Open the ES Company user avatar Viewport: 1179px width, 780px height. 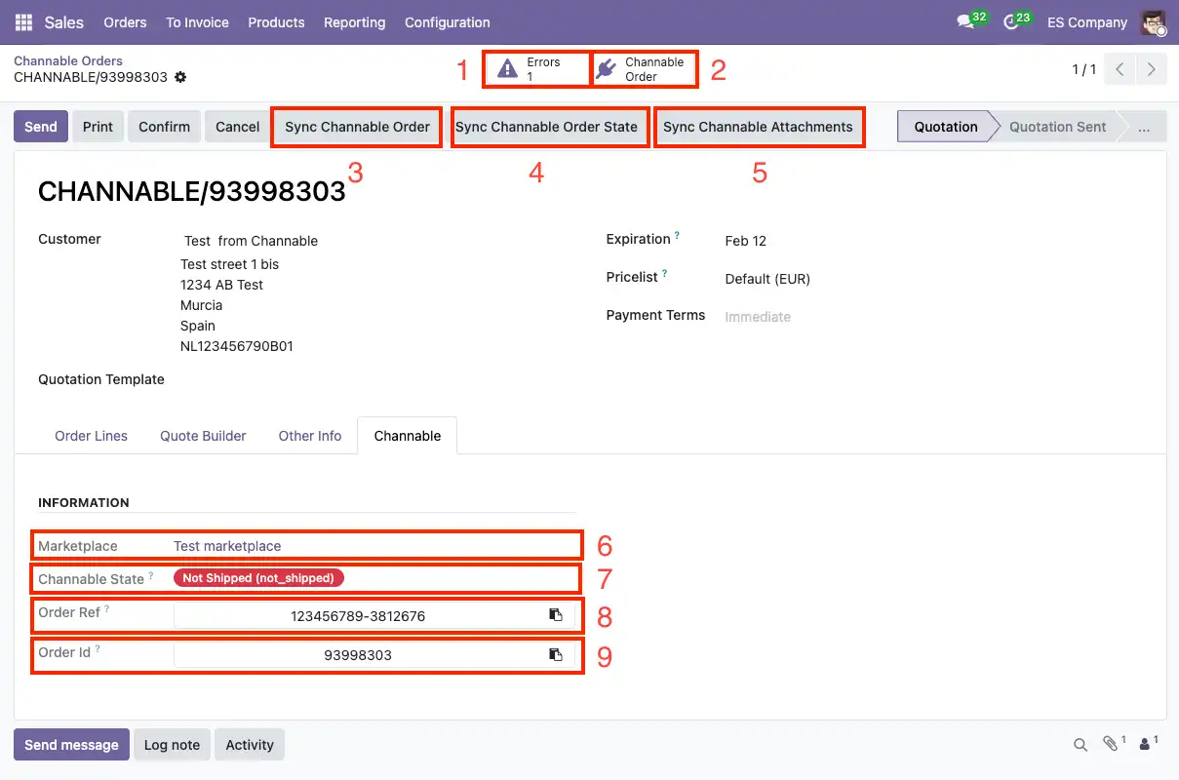pos(1154,21)
